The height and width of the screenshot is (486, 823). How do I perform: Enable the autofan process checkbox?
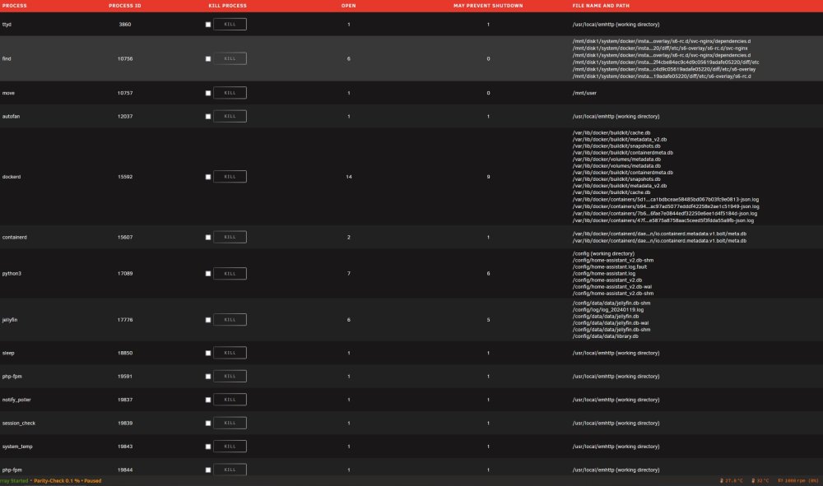(208, 117)
